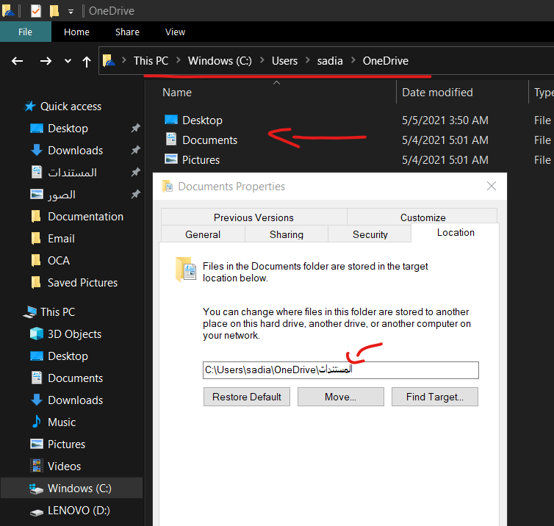
Task: Close the Documents Properties dialog
Action: 492,186
